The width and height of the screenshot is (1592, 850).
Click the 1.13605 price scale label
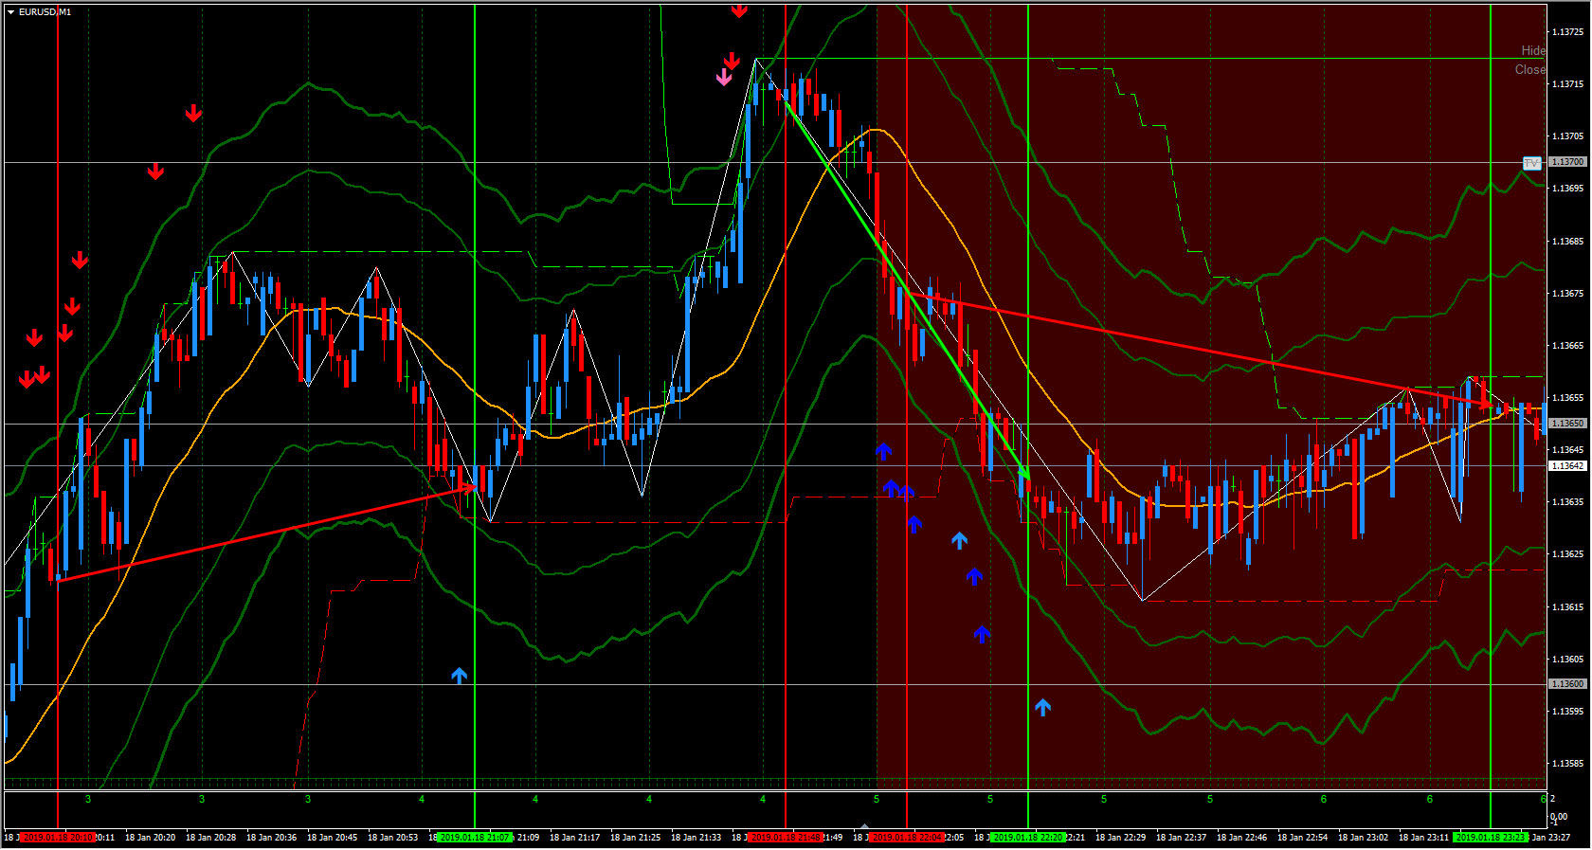[x=1567, y=660]
